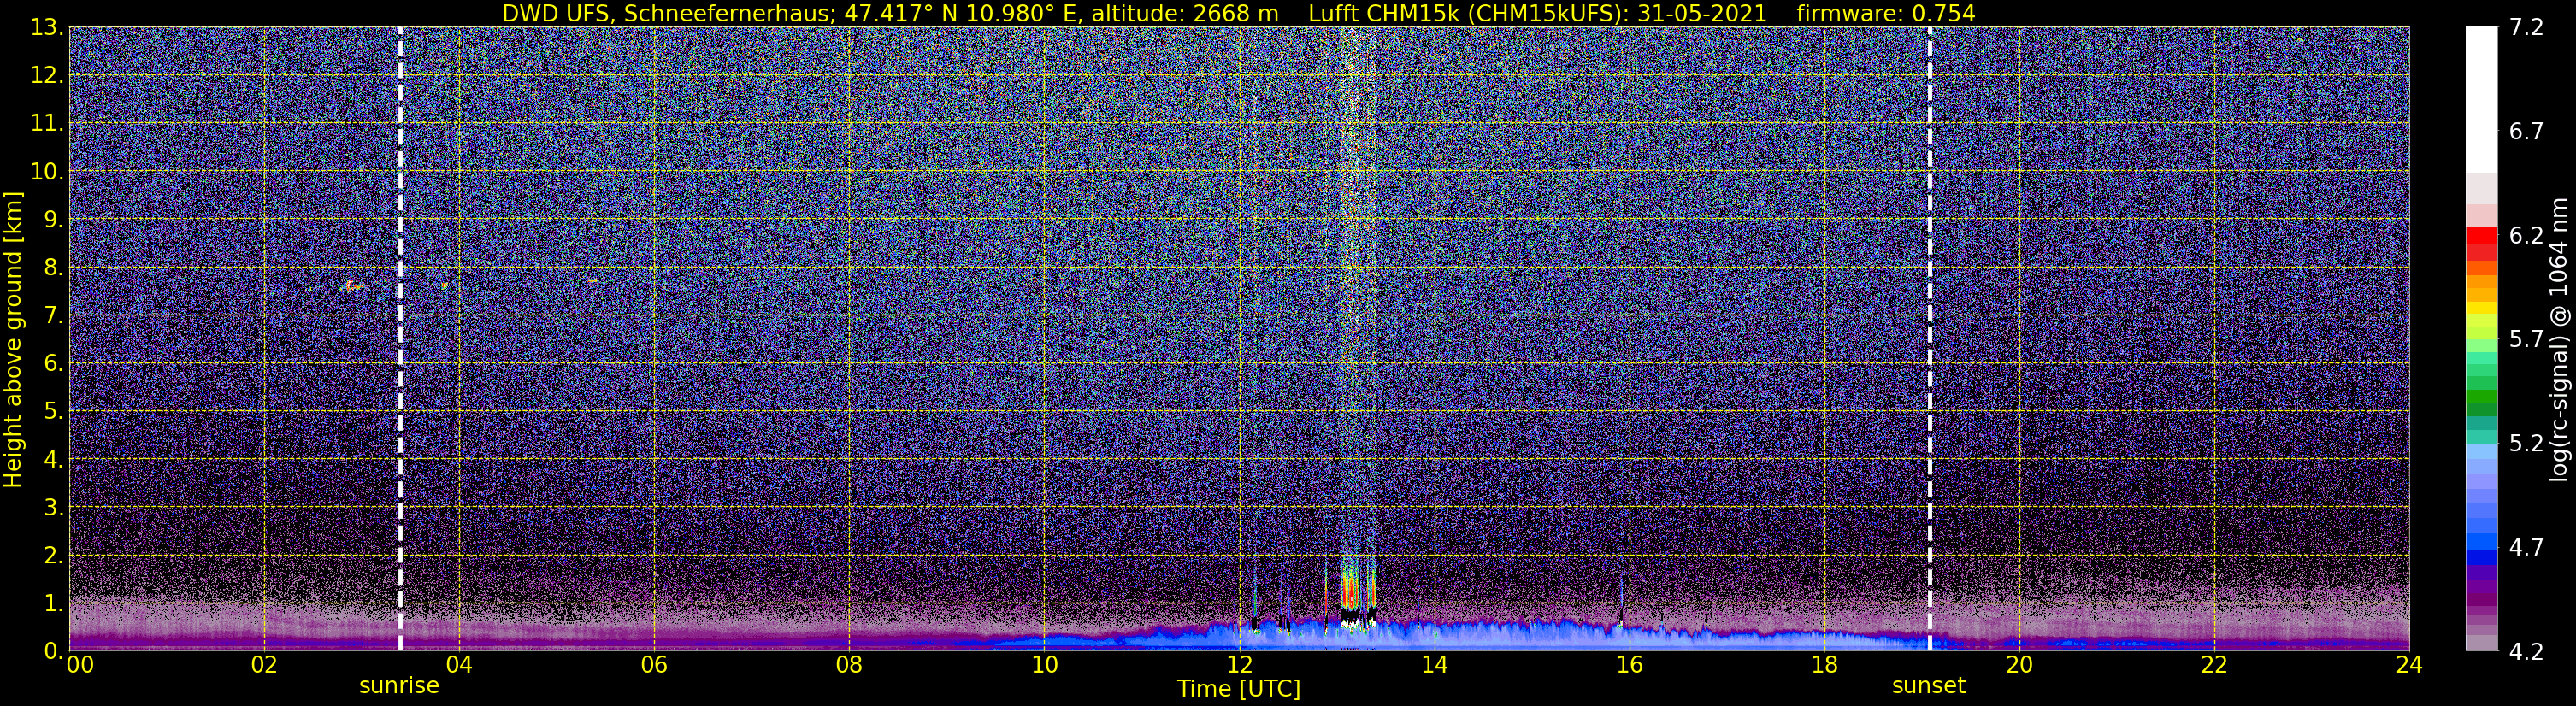Click the 1. height axis tick label
Viewport: 2576px width, 706px height.
click(54, 604)
